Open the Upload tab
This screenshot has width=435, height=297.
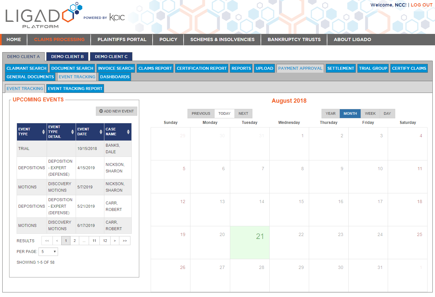click(x=264, y=68)
